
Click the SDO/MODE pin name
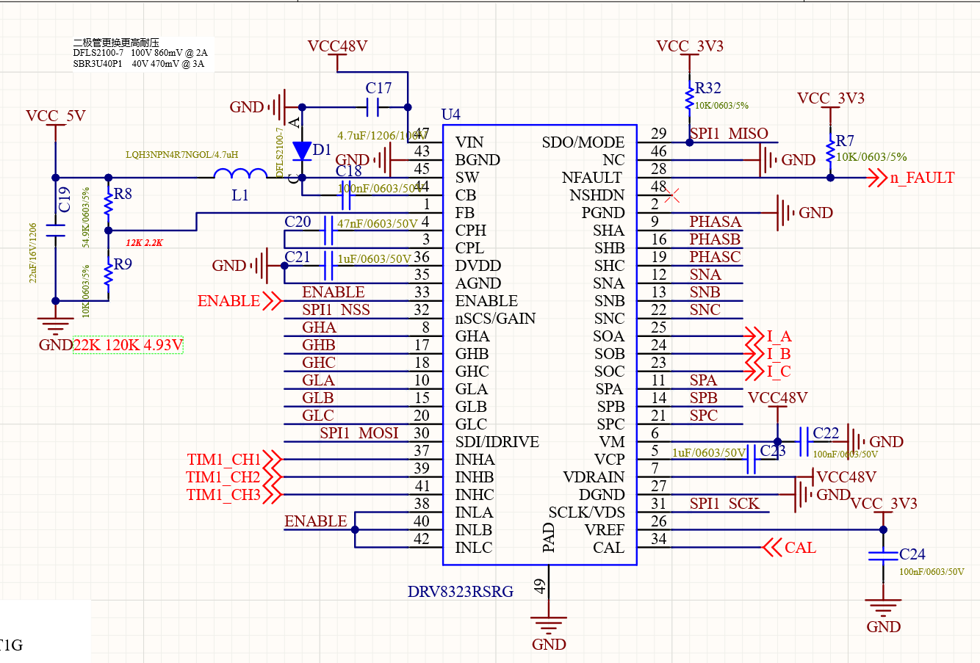tap(583, 142)
